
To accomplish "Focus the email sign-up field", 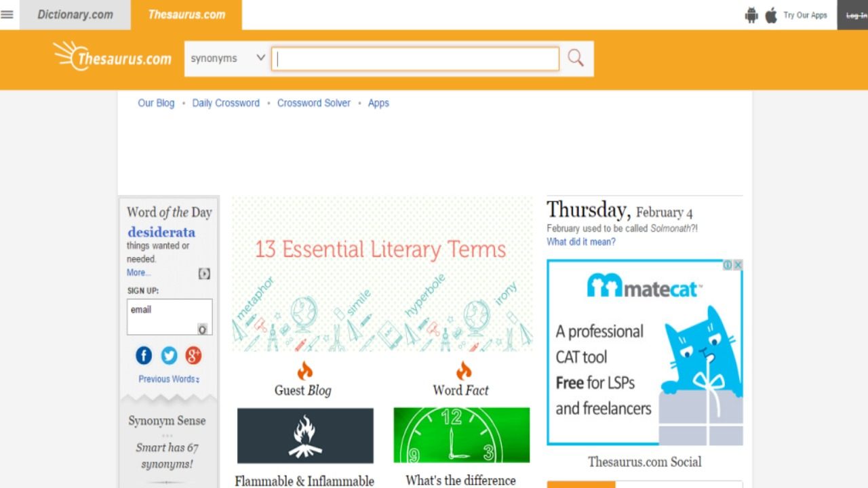I will click(170, 317).
